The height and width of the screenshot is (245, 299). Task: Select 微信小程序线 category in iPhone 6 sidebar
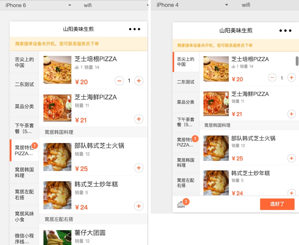[x=24, y=236]
